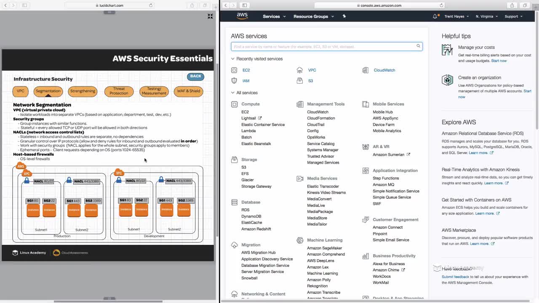Select the WAF & Shield tab in the slide
539x303 pixels.
click(189, 91)
